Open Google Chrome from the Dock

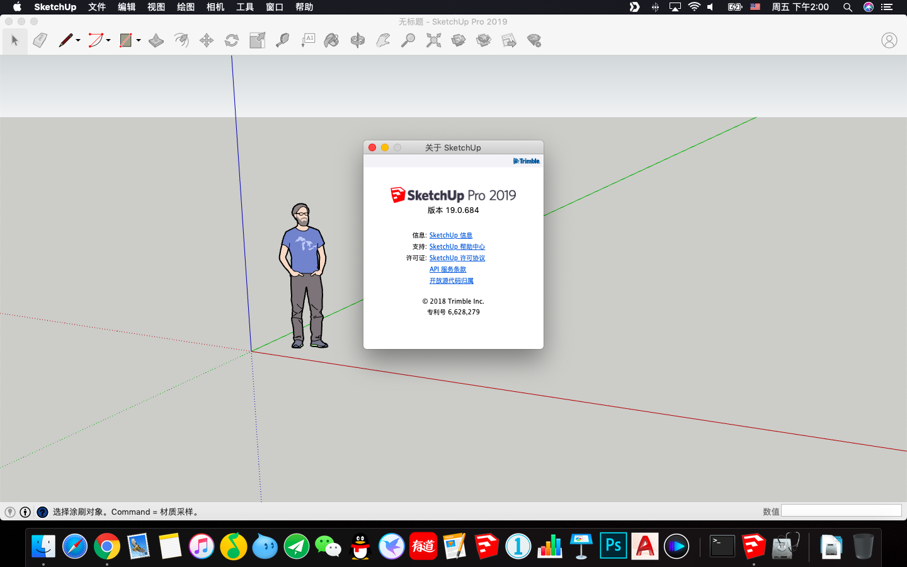[107, 546]
